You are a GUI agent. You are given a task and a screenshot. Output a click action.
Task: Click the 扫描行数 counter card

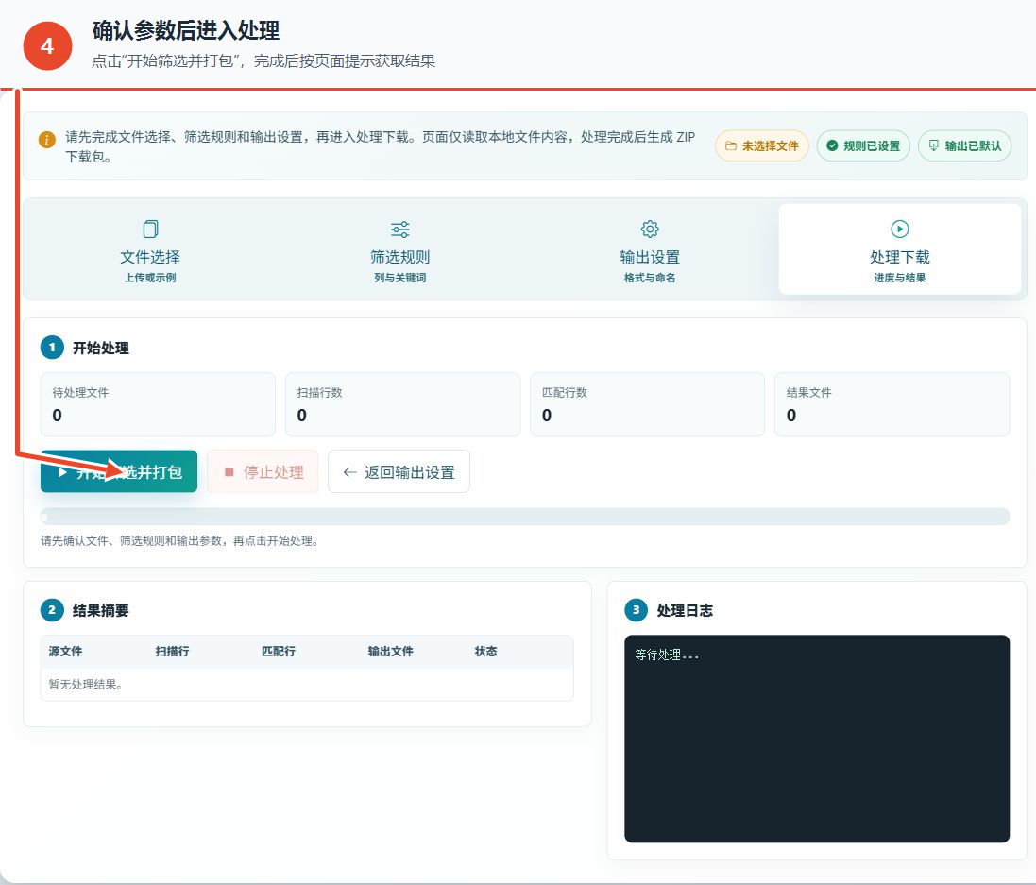[402, 404]
